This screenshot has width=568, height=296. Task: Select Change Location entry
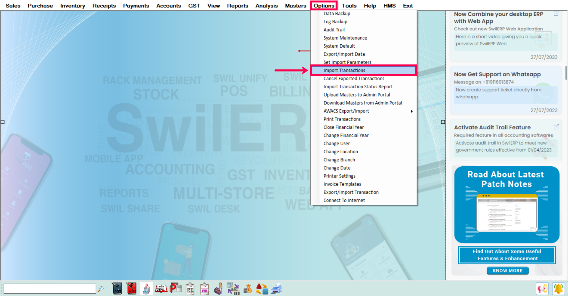[364, 152]
